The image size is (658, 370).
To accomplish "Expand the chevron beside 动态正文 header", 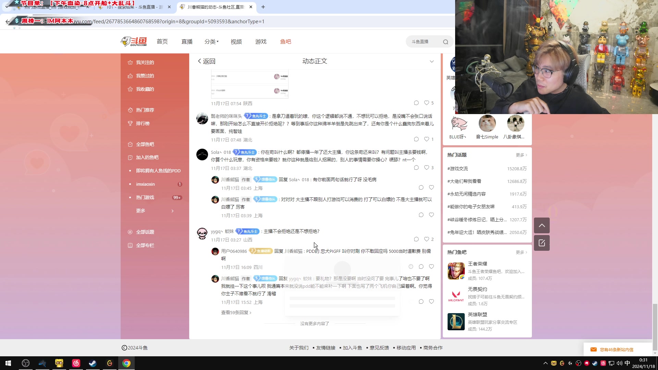I will click(431, 62).
